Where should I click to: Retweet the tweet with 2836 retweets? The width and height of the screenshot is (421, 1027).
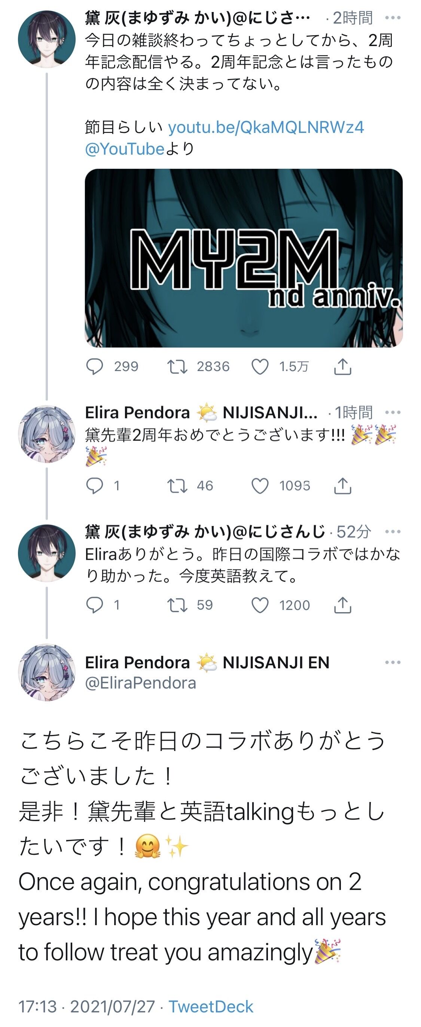point(177,367)
